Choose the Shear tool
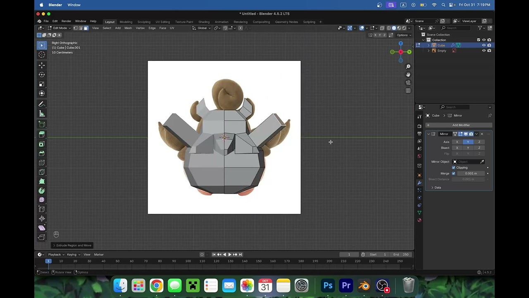This screenshot has height=298, width=529. [x=42, y=228]
